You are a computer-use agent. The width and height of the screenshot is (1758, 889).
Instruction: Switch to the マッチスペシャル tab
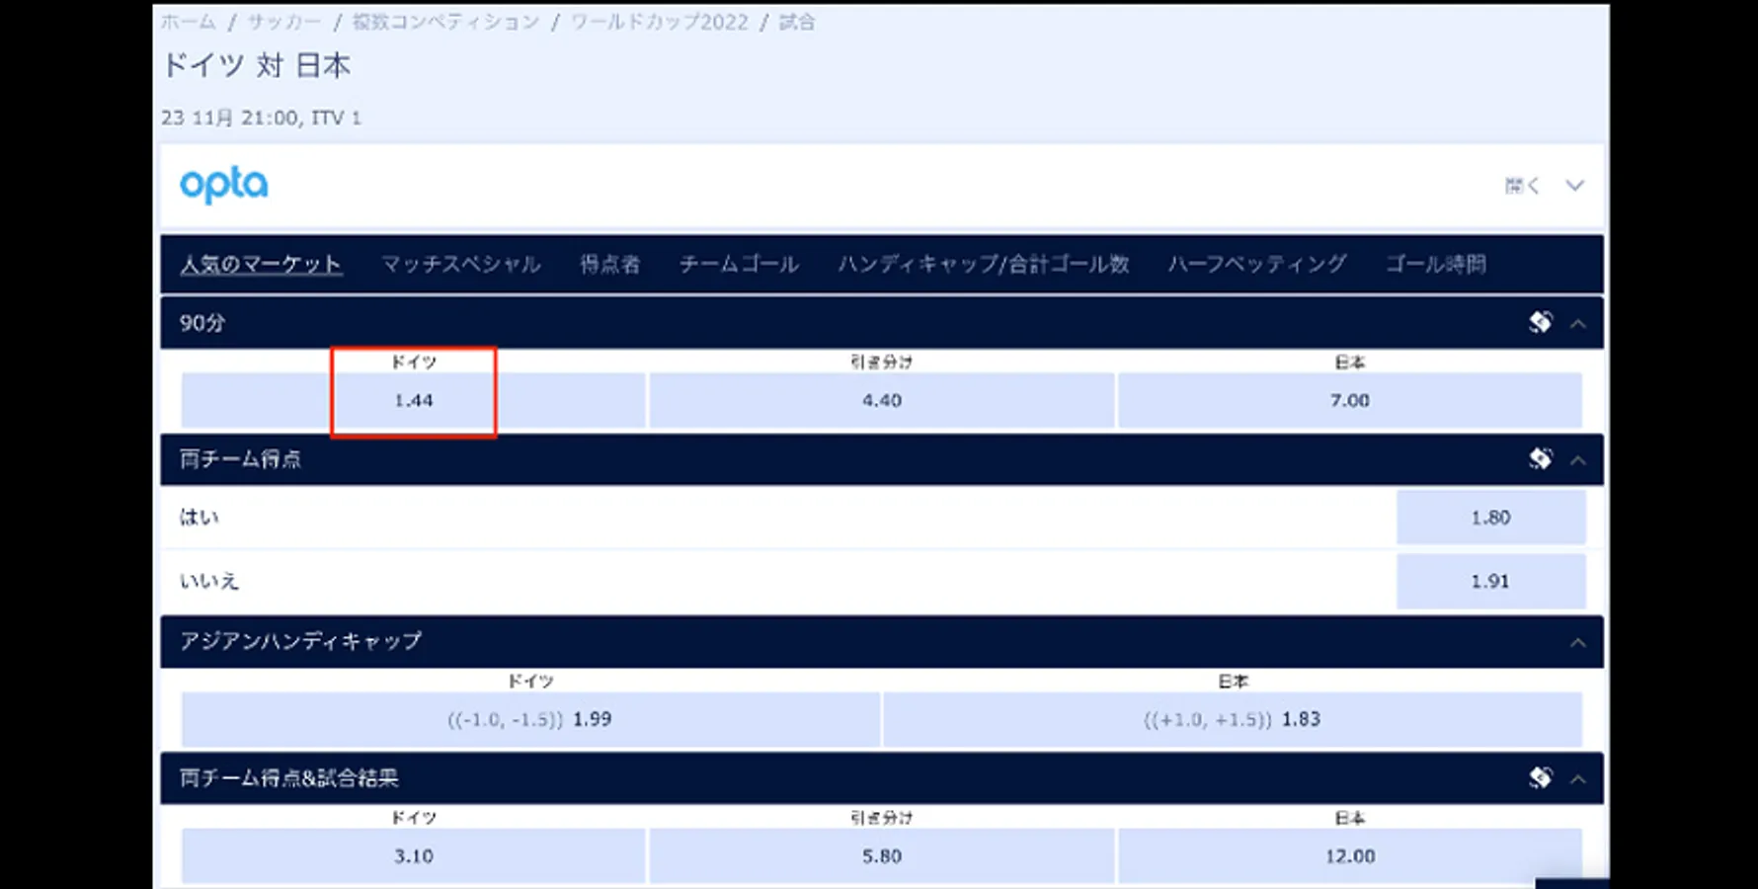[x=461, y=264]
